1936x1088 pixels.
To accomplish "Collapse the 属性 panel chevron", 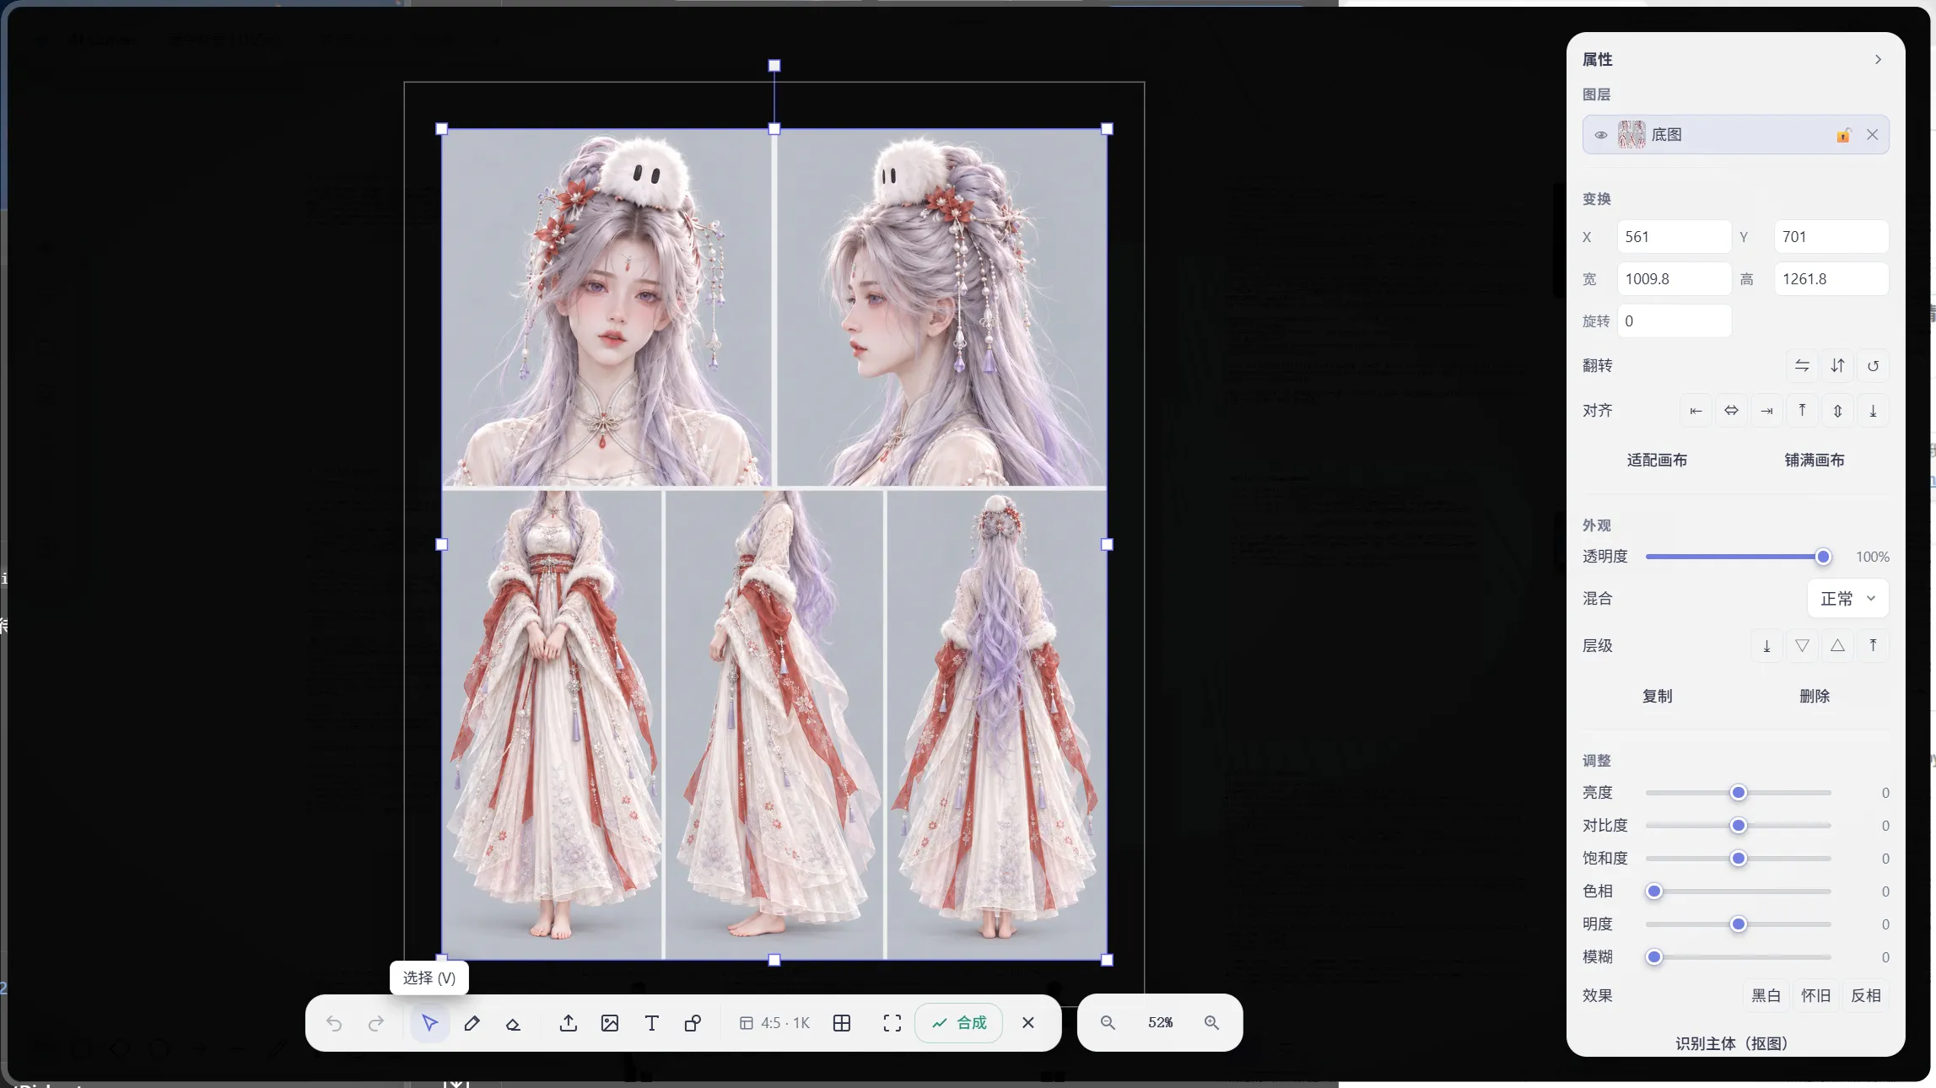I will [1878, 59].
